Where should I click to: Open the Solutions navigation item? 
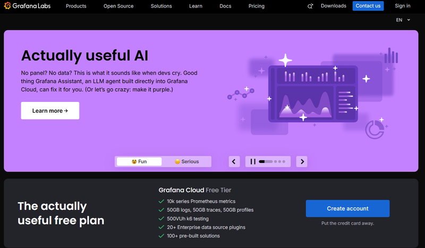coord(161,6)
